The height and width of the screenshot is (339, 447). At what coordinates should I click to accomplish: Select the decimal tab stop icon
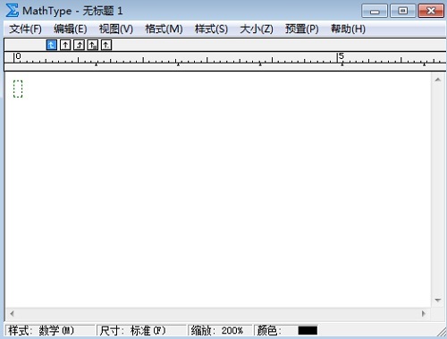point(106,45)
